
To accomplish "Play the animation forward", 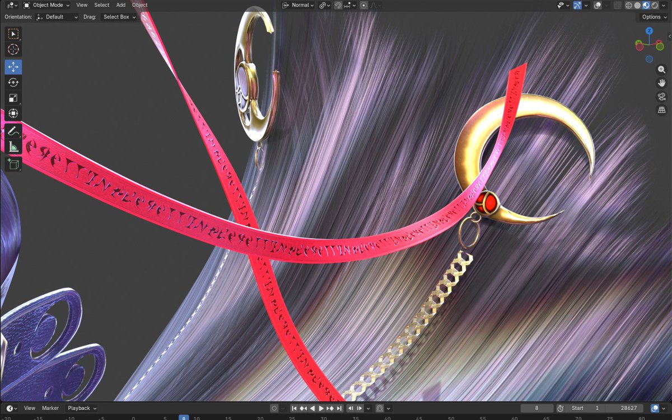I will (321, 408).
